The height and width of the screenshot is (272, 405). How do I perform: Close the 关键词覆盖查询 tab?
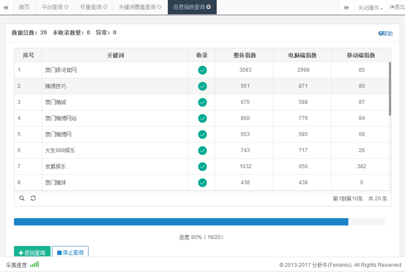pyautogui.click(x=159, y=7)
